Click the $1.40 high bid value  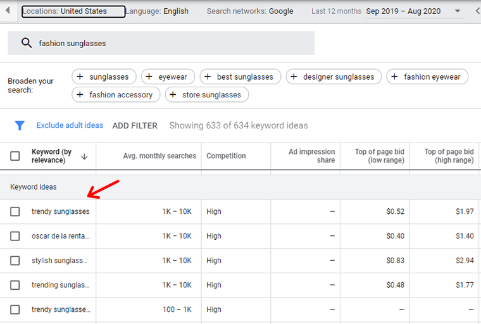point(465,236)
